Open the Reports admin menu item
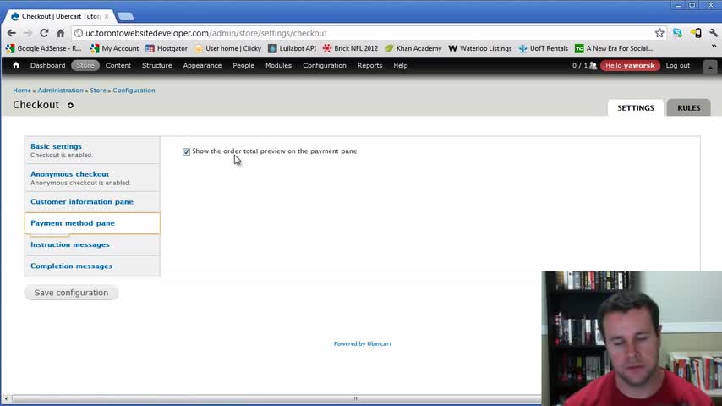The height and width of the screenshot is (406, 722). pyautogui.click(x=369, y=65)
